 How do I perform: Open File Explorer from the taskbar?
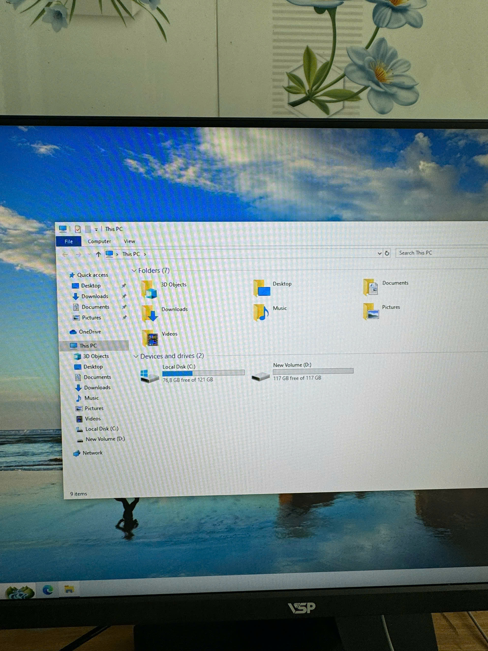click(x=69, y=589)
